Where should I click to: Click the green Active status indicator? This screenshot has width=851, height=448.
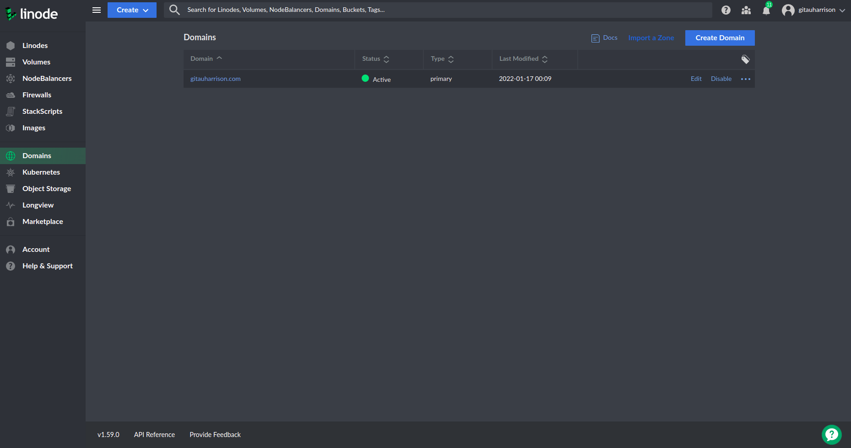pos(365,78)
